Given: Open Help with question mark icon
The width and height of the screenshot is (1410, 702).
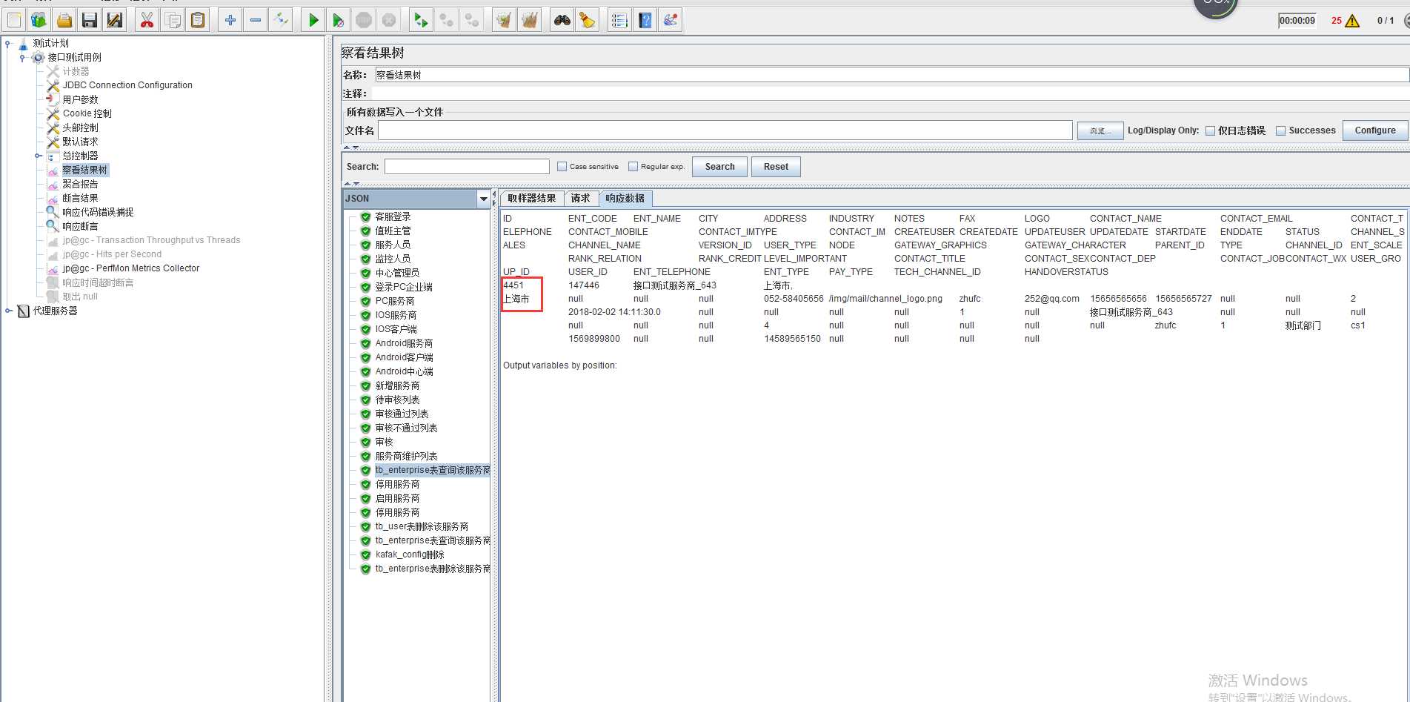Looking at the screenshot, I should point(645,20).
